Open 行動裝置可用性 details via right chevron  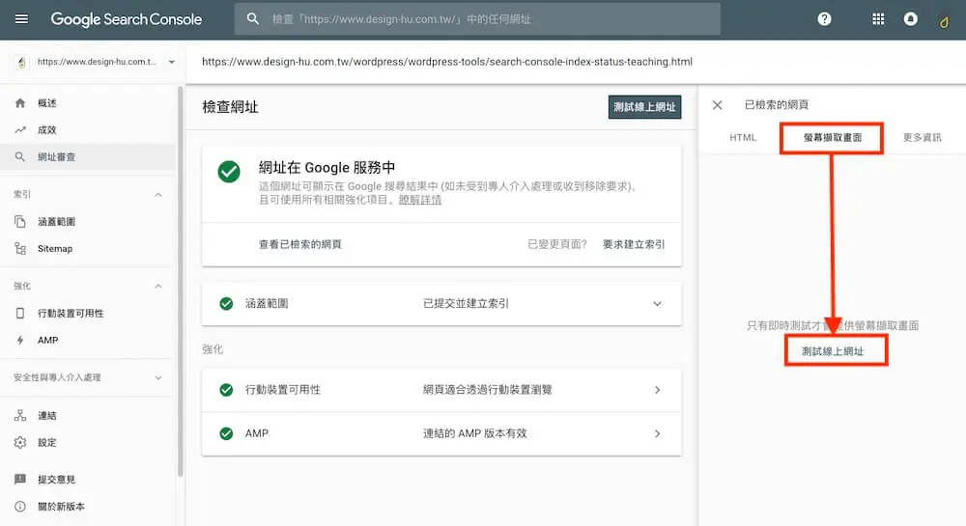pos(657,390)
